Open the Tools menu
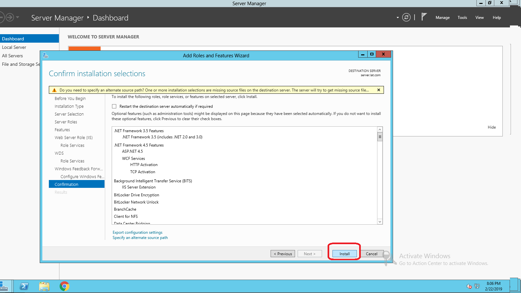 click(x=462, y=18)
